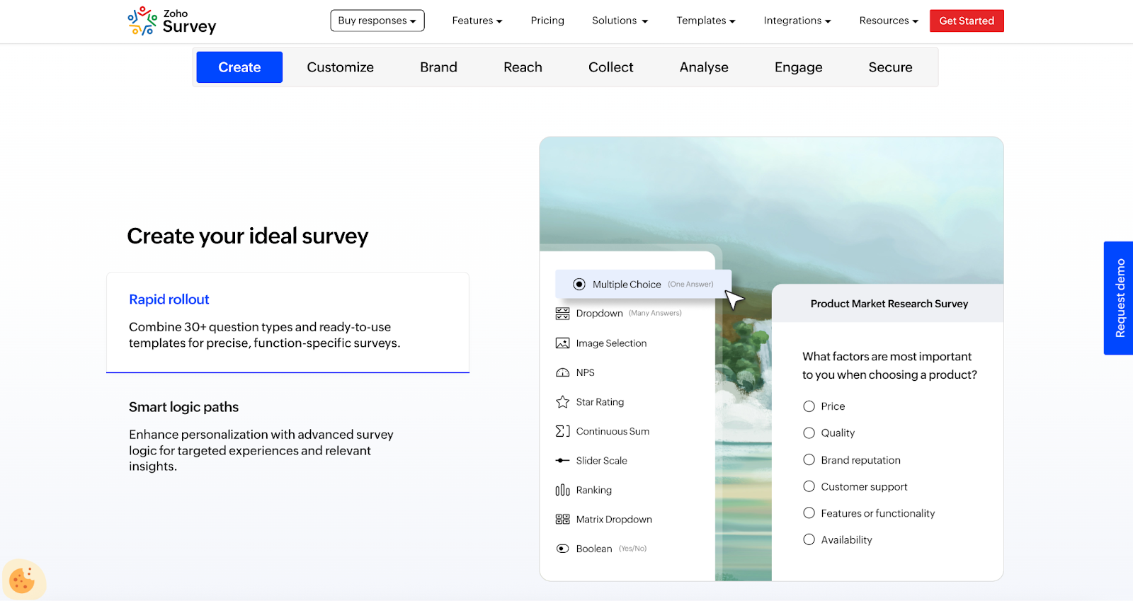1133x601 pixels.
Task: Select the Multiple Choice radio icon
Action: point(579,285)
